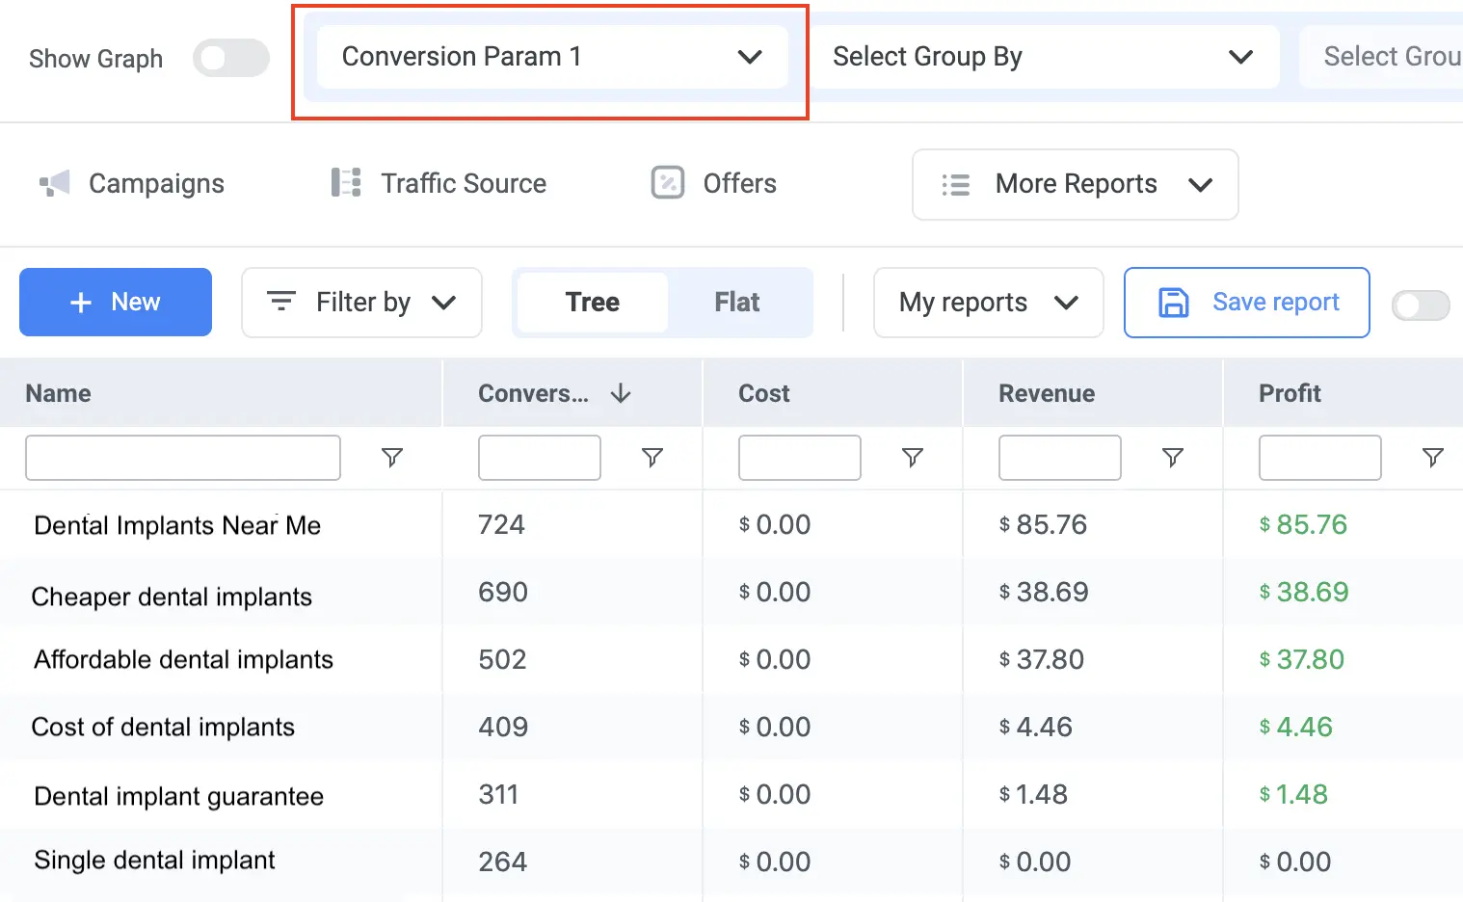This screenshot has height=902, width=1463.
Task: Switch to Flat view
Action: (737, 303)
